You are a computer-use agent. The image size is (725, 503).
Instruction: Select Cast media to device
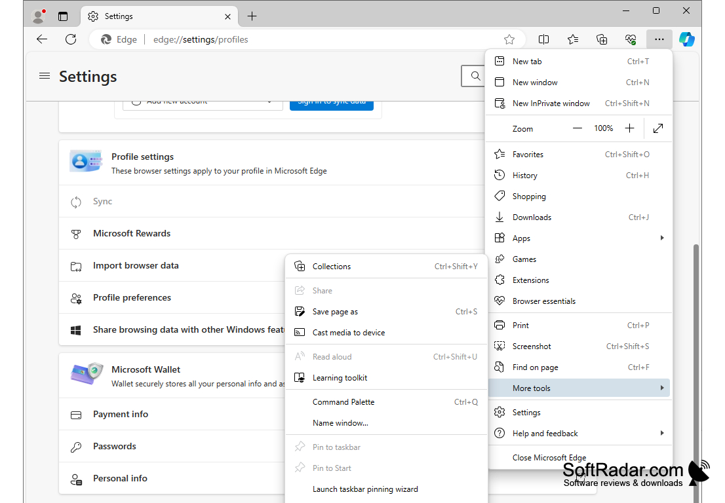386,333
